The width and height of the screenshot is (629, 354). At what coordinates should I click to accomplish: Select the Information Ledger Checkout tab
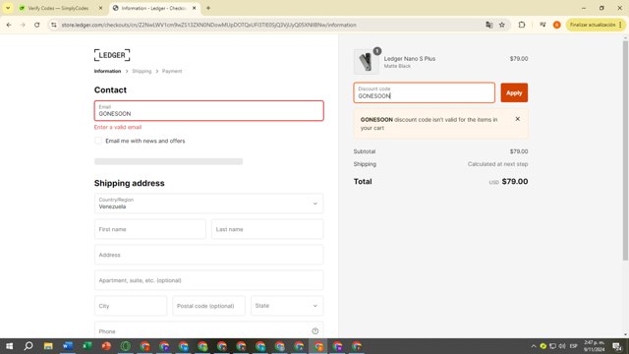click(153, 8)
